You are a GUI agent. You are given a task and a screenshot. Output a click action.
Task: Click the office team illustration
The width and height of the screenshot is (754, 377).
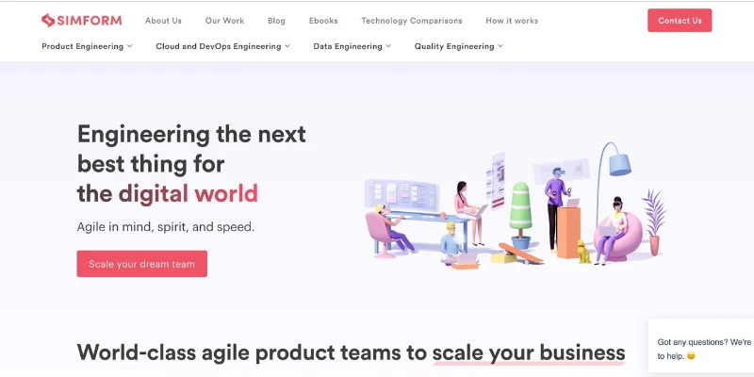click(x=516, y=205)
